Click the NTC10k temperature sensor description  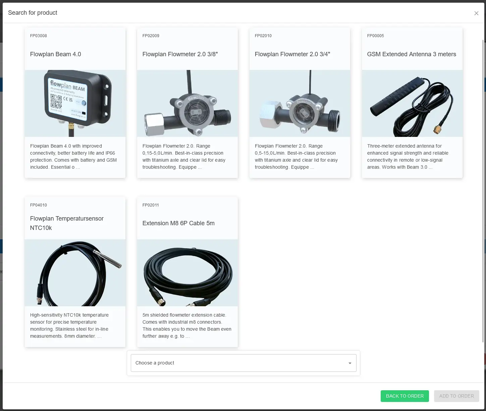[69, 326]
